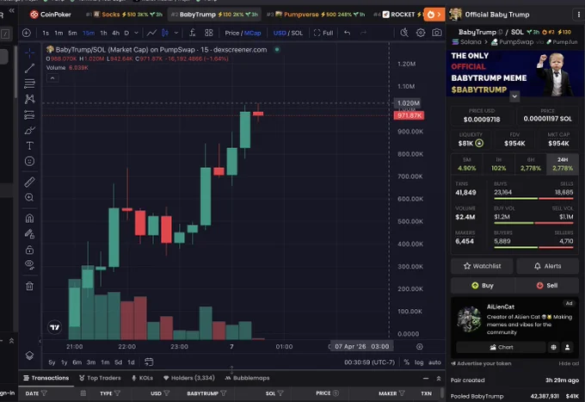Open the chart layout grid selector
This screenshot has height=402, width=585.
click(x=208, y=33)
